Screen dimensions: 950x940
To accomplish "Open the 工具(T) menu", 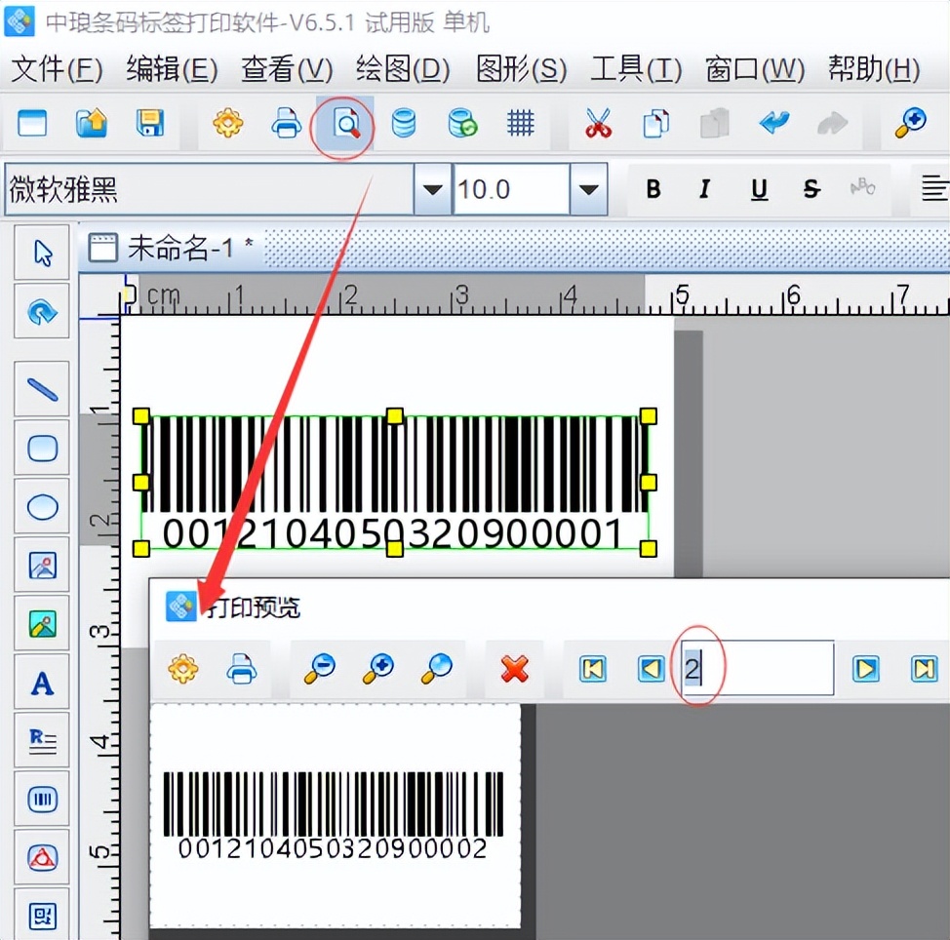I will [x=636, y=69].
